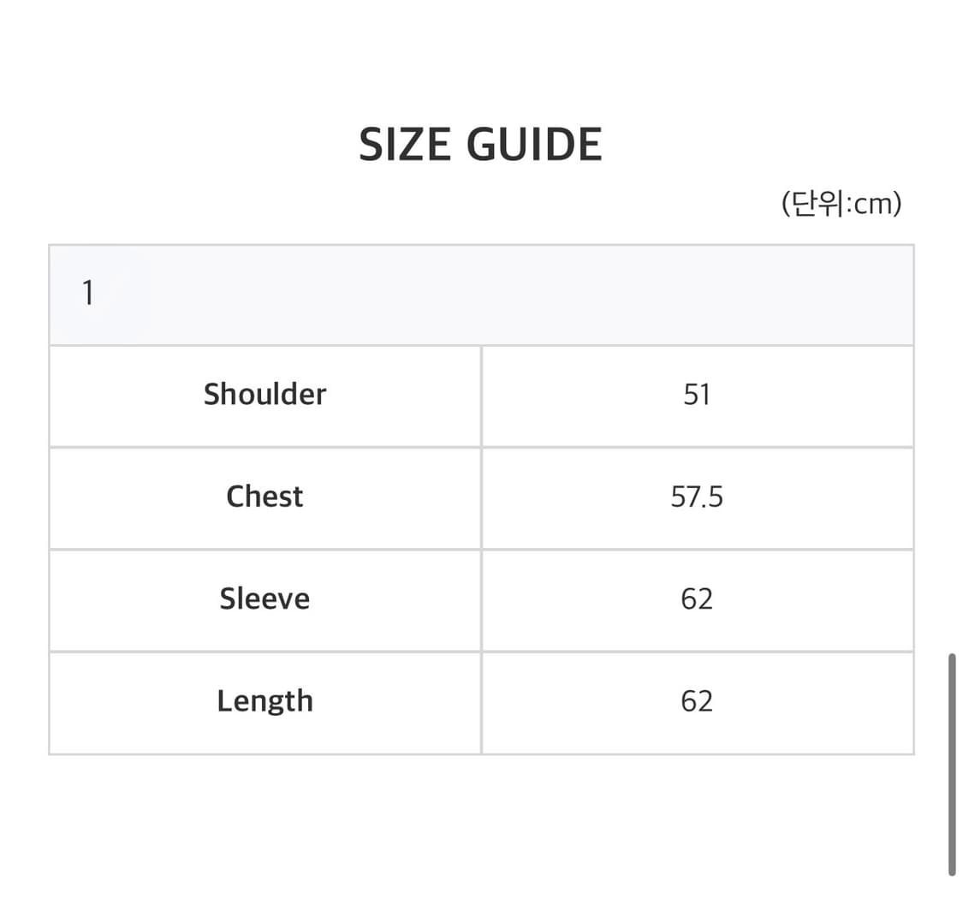Click the cm text in the unit note
963x905 pixels.
point(872,205)
